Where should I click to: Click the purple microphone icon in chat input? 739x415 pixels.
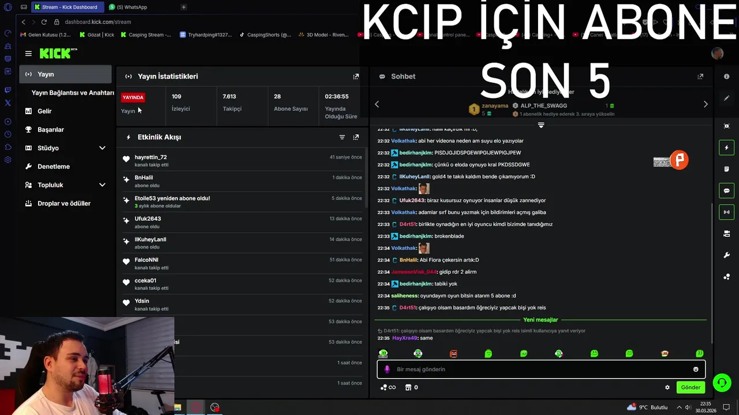point(387,369)
